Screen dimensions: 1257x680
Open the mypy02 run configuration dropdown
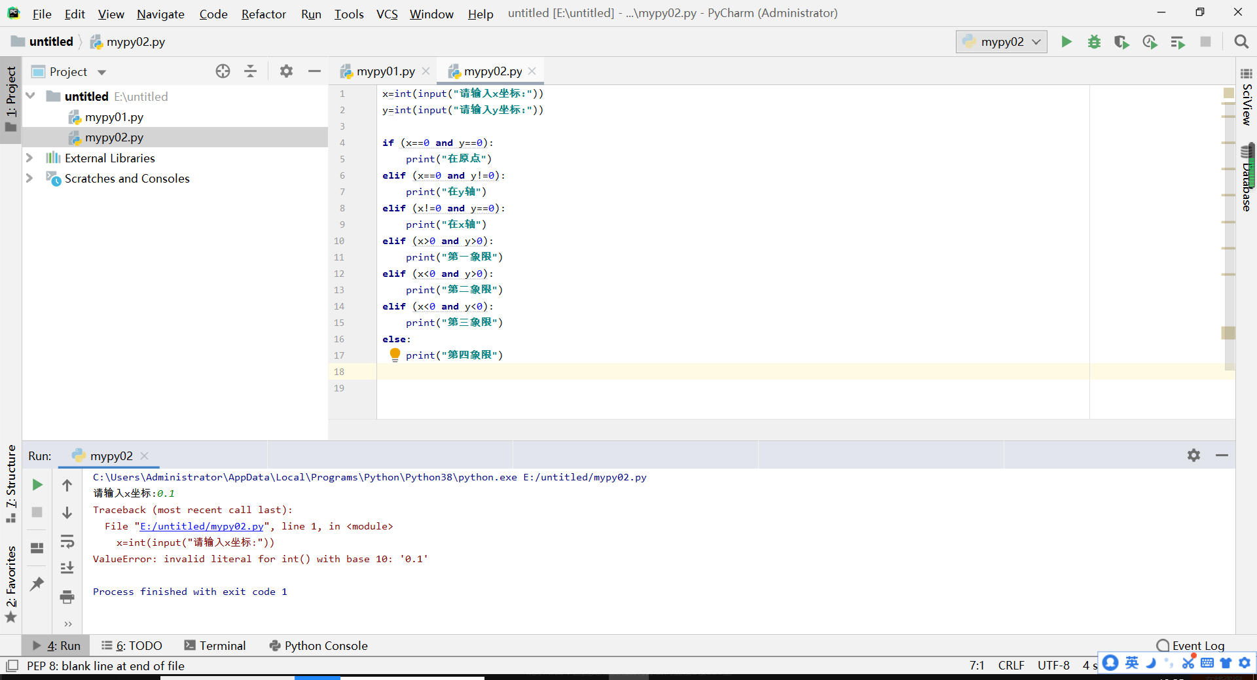coord(1001,42)
